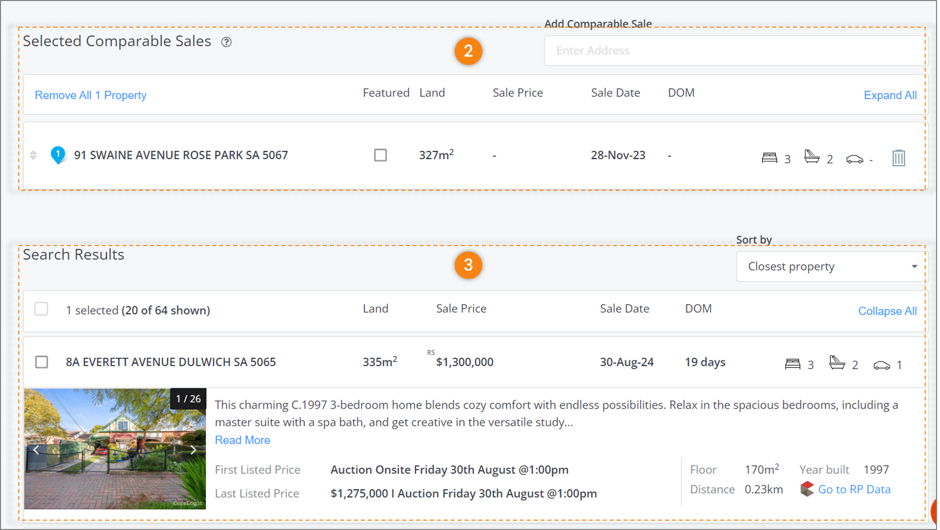Screen dimensions: 940x530
Task: Click the 19 days DOM value
Action: click(705, 362)
